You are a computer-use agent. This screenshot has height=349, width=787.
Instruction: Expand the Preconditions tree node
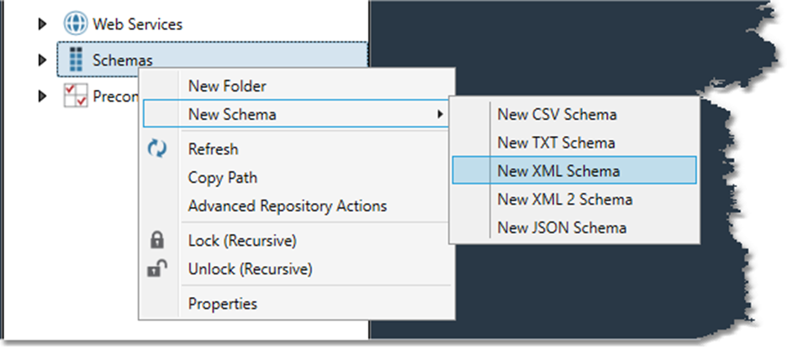[43, 96]
